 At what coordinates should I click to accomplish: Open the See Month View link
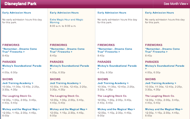pyautogui.click(x=176, y=4)
